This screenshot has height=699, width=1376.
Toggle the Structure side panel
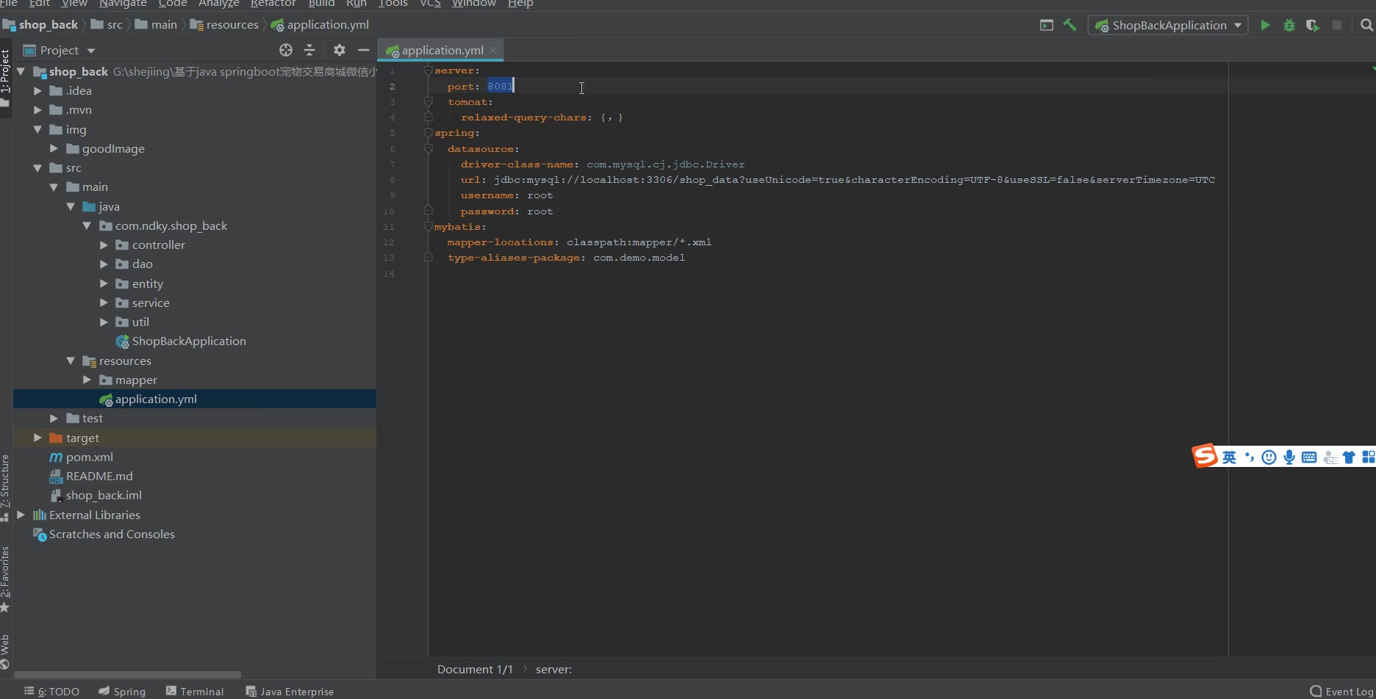tap(5, 483)
